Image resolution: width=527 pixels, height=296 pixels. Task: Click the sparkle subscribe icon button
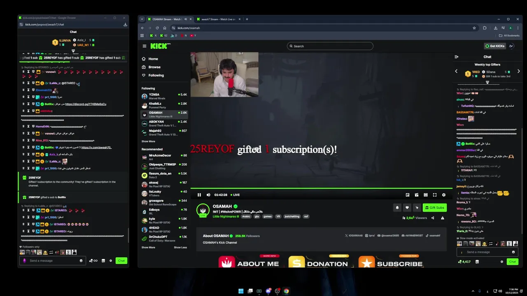click(x=417, y=208)
